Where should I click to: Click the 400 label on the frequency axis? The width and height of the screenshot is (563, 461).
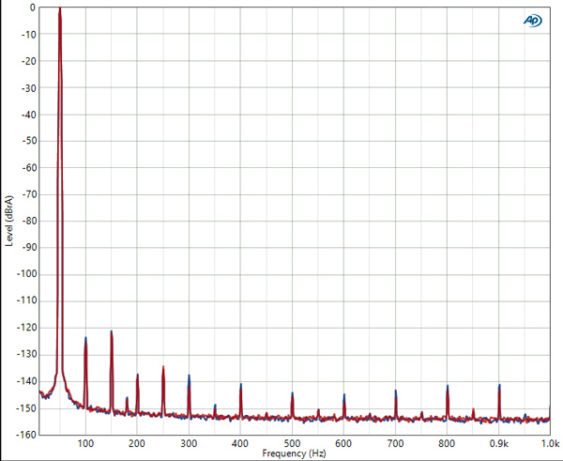pos(240,444)
